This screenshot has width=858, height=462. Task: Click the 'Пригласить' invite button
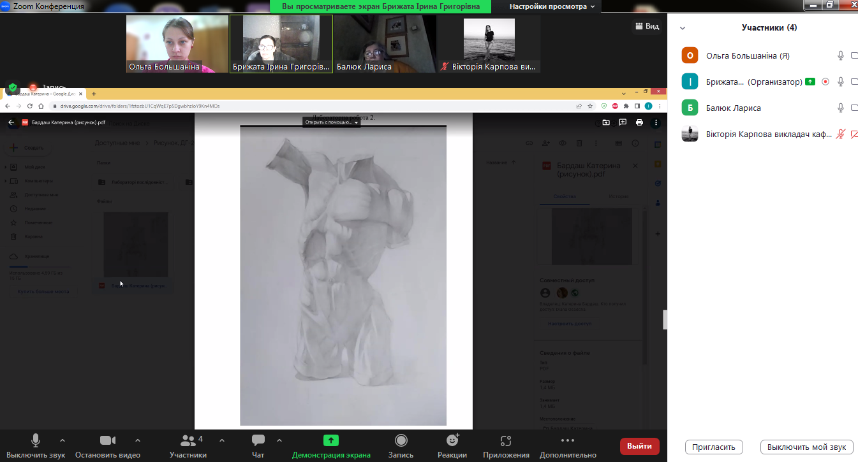pos(714,447)
